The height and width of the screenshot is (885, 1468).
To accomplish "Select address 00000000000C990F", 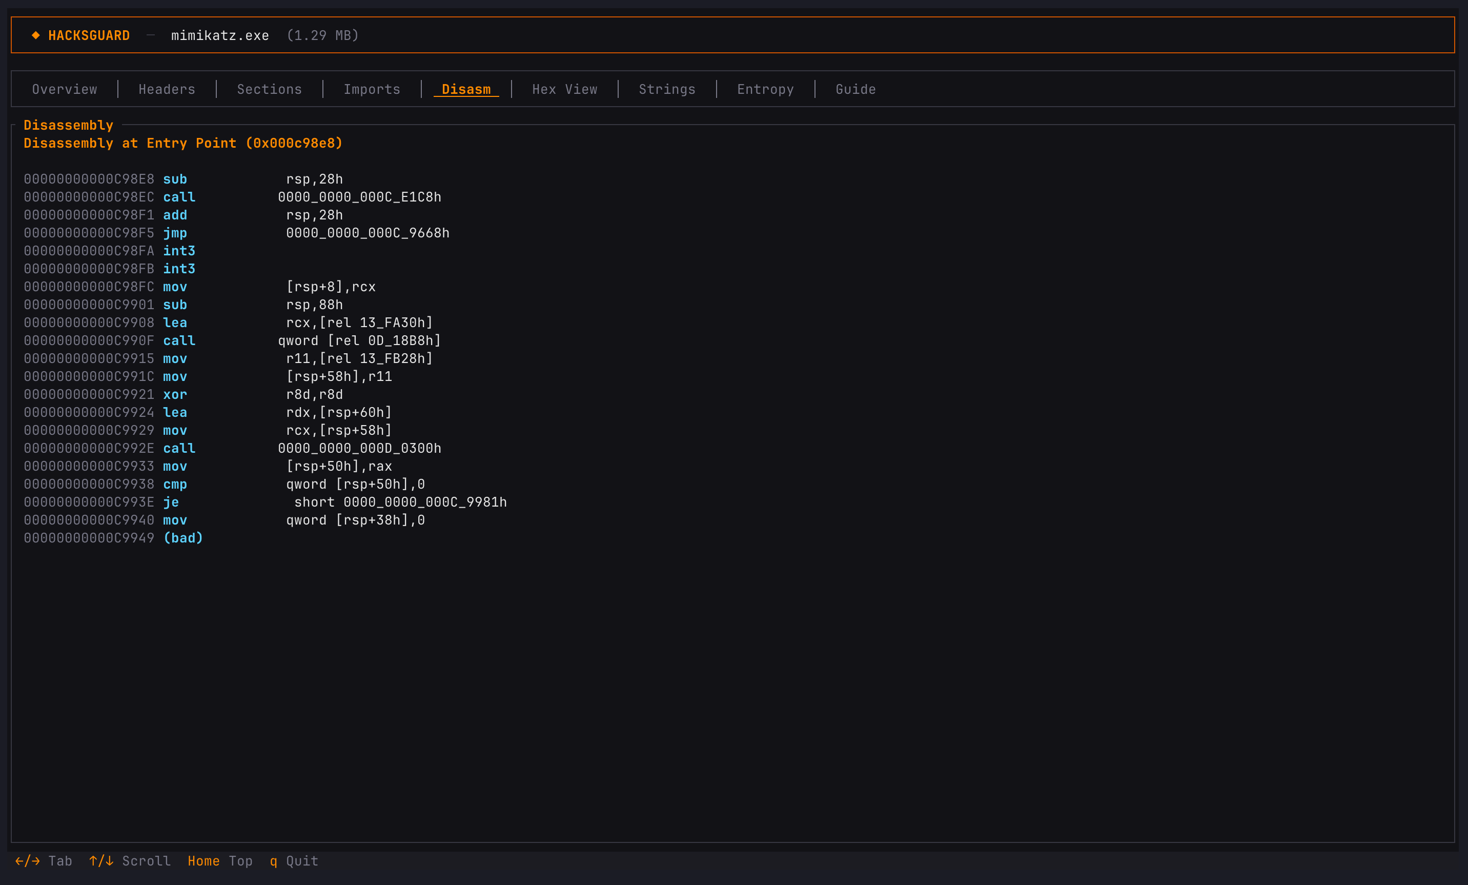I will click(89, 341).
